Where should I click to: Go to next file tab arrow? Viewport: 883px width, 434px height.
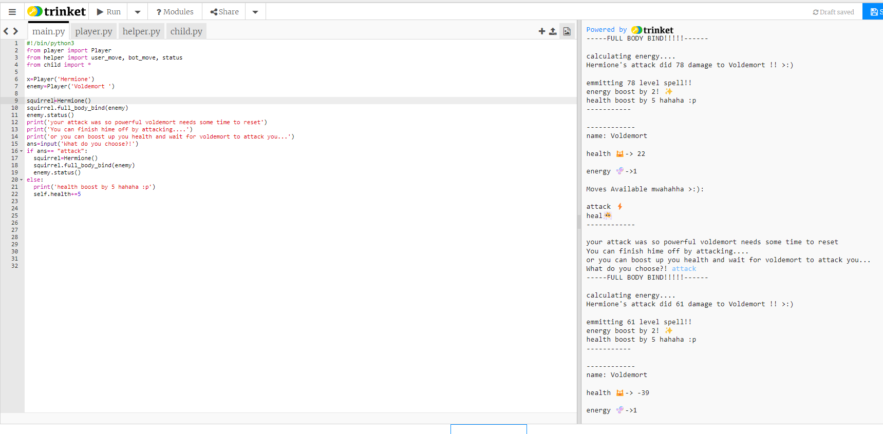[x=16, y=31]
